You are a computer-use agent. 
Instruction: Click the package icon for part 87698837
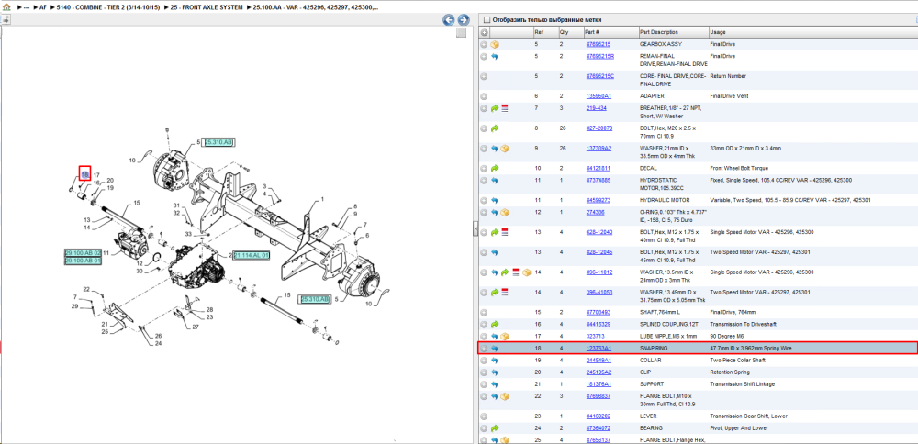pyautogui.click(x=505, y=396)
